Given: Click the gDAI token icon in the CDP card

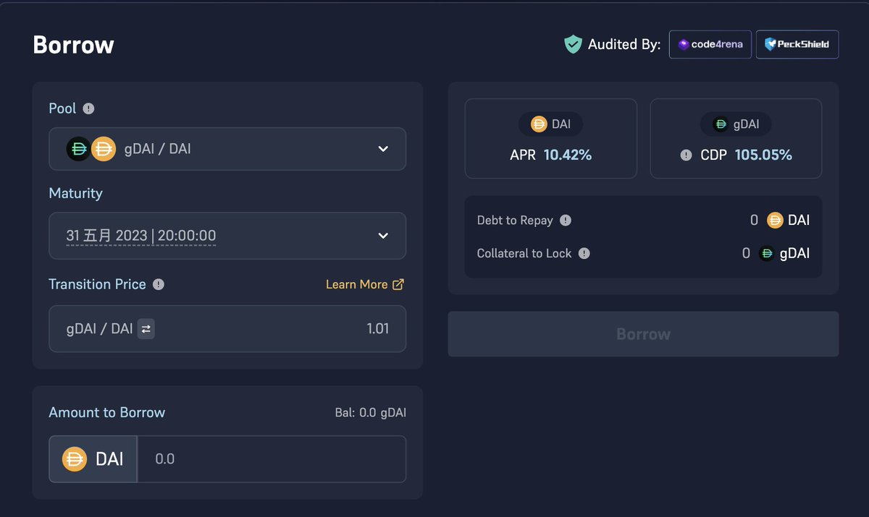Looking at the screenshot, I should point(721,124).
